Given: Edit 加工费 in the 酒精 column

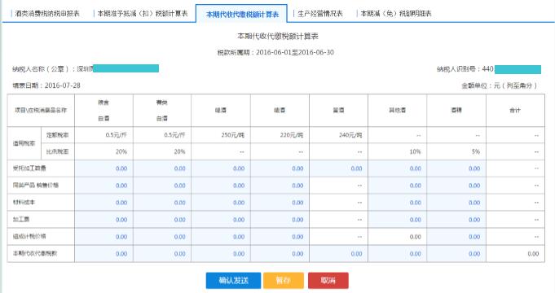Looking at the screenshot, I should [456, 220].
